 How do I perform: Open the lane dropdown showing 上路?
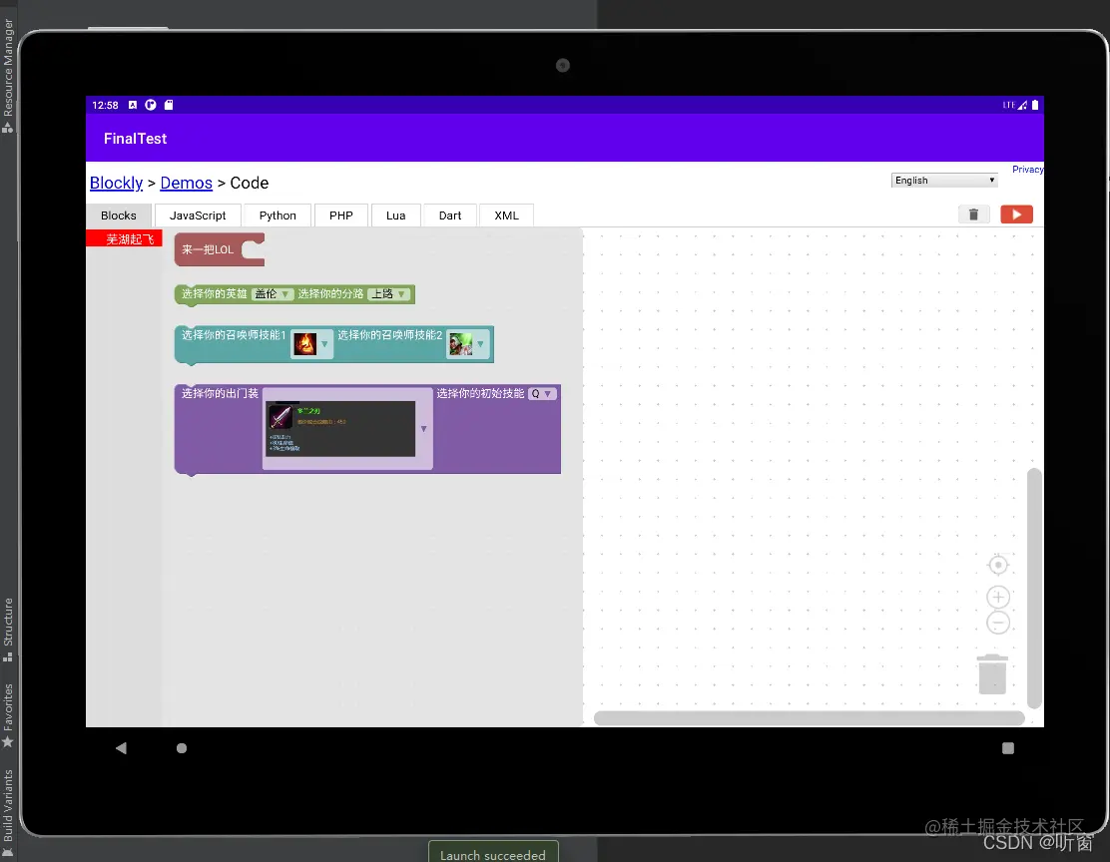tap(388, 293)
